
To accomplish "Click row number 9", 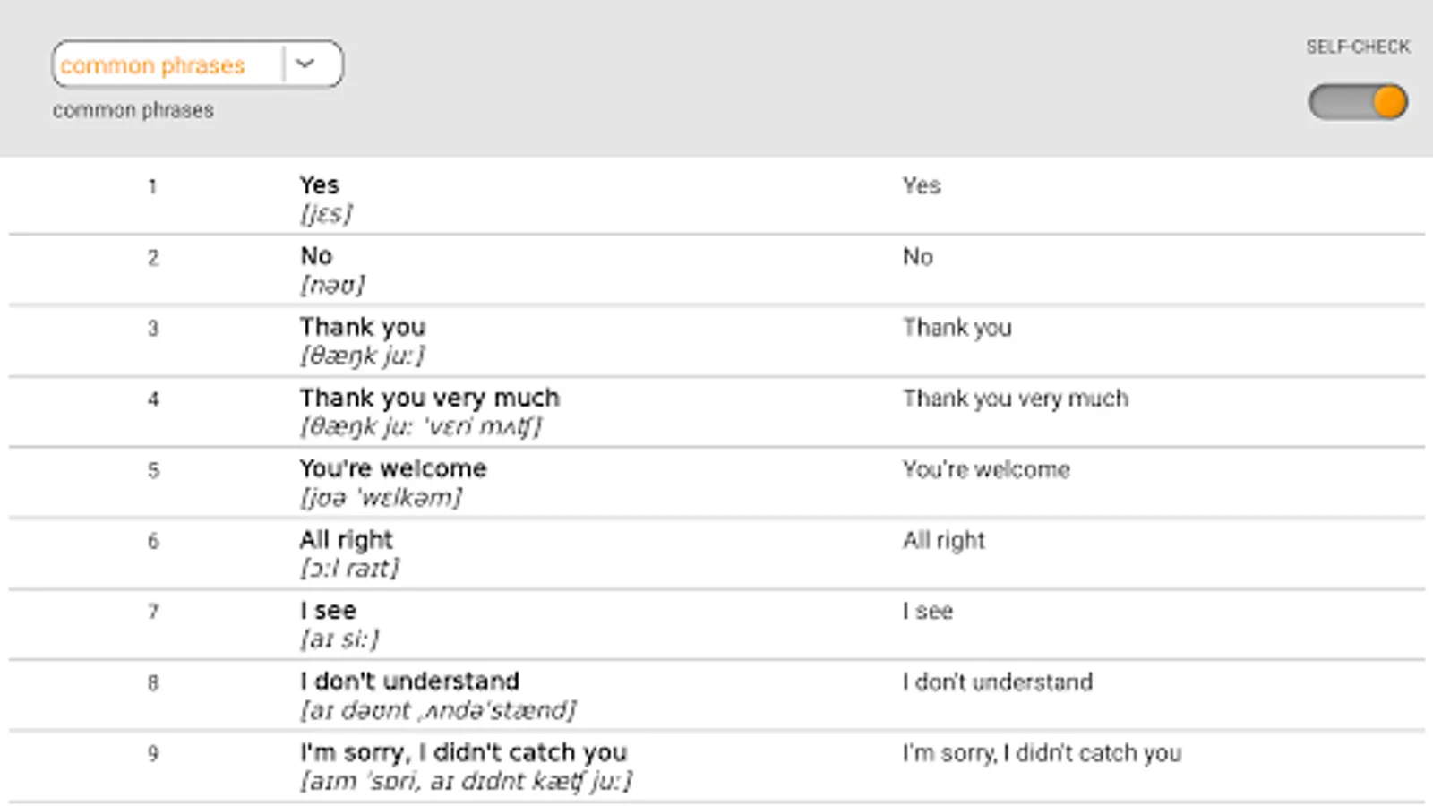I will pos(153,754).
